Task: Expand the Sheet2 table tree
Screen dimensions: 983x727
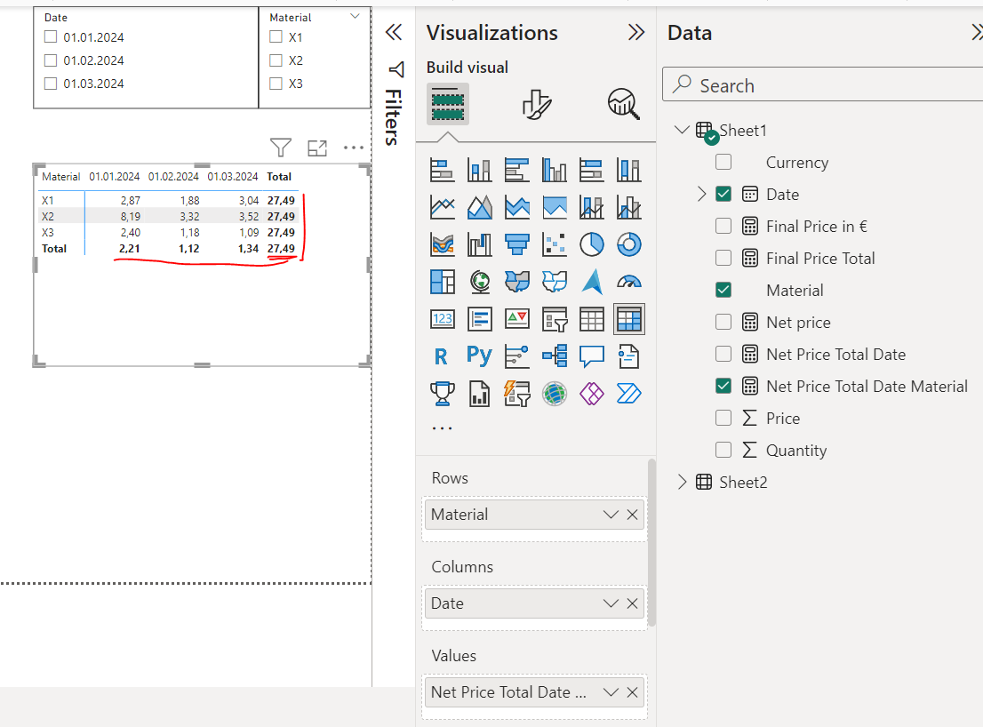Action: (682, 482)
